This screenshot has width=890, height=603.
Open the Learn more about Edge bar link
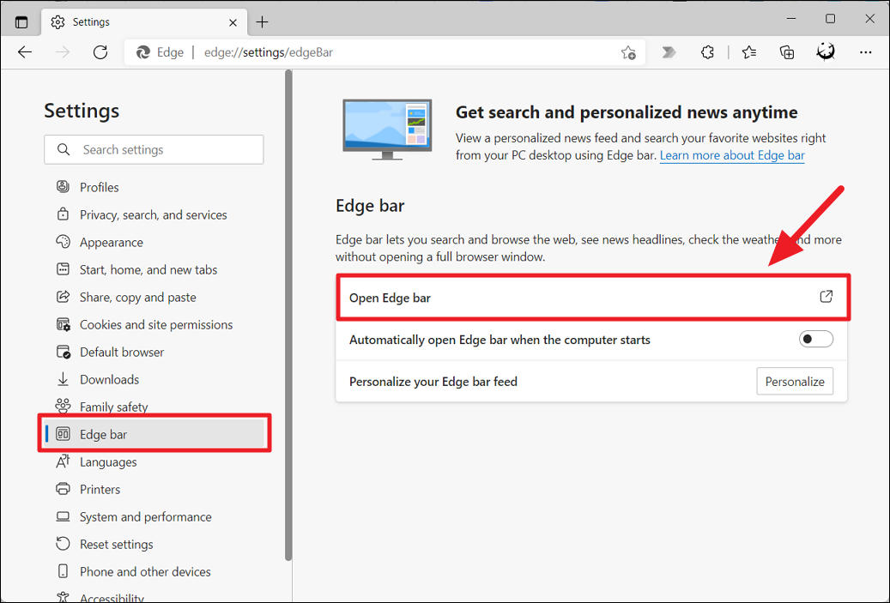point(731,155)
